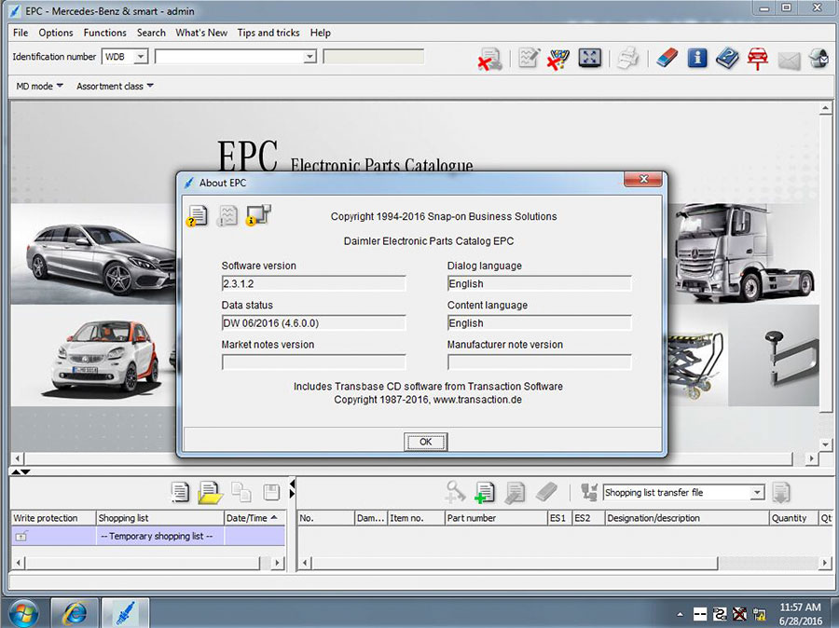Screen dimensions: 839x628
Task: Open Internet Explorer from taskbar
Action: point(75,613)
